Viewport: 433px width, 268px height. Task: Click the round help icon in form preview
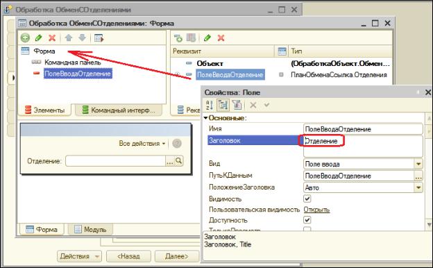coord(177,144)
